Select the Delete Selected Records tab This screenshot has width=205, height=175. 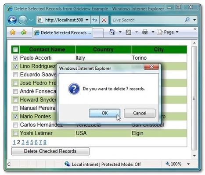click(x=62, y=32)
